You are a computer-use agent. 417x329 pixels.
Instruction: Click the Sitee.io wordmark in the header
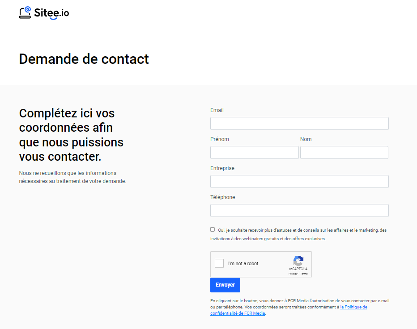click(x=51, y=13)
